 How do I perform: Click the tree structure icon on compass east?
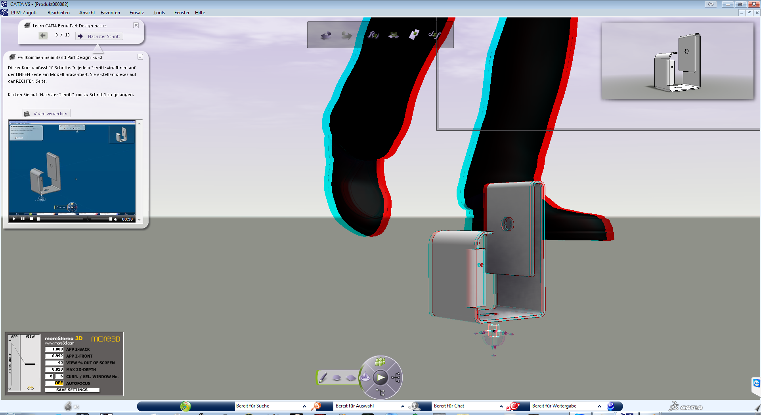(396, 377)
